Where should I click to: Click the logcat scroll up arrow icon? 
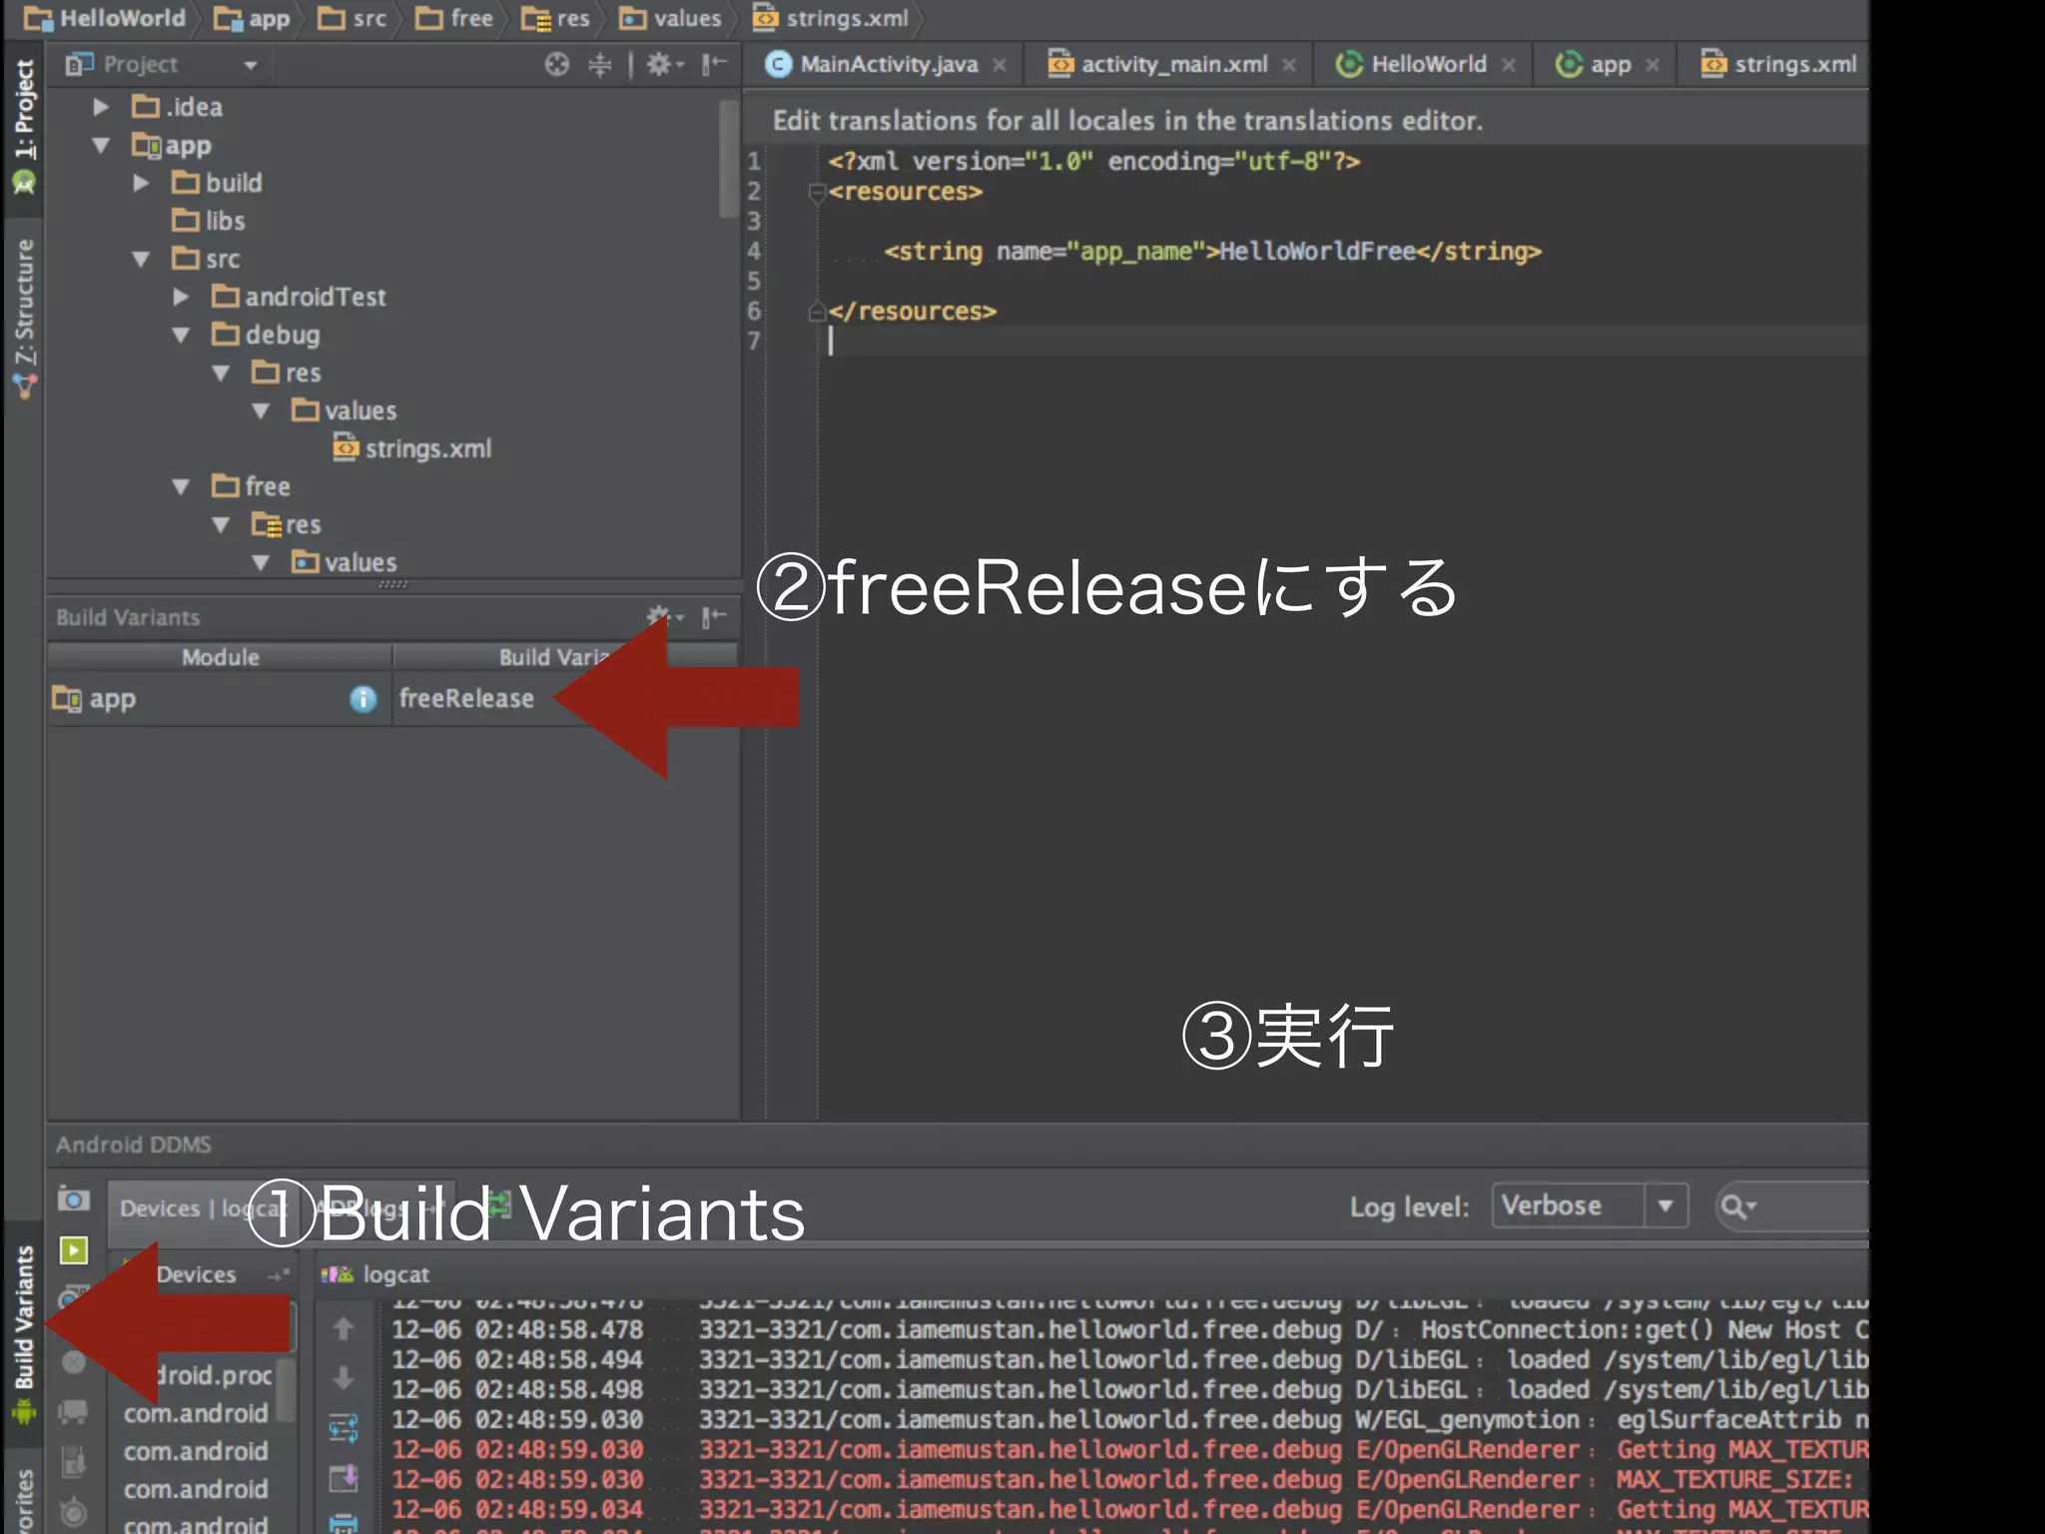pos(343,1328)
